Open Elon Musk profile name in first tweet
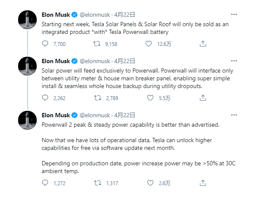 (56, 14)
